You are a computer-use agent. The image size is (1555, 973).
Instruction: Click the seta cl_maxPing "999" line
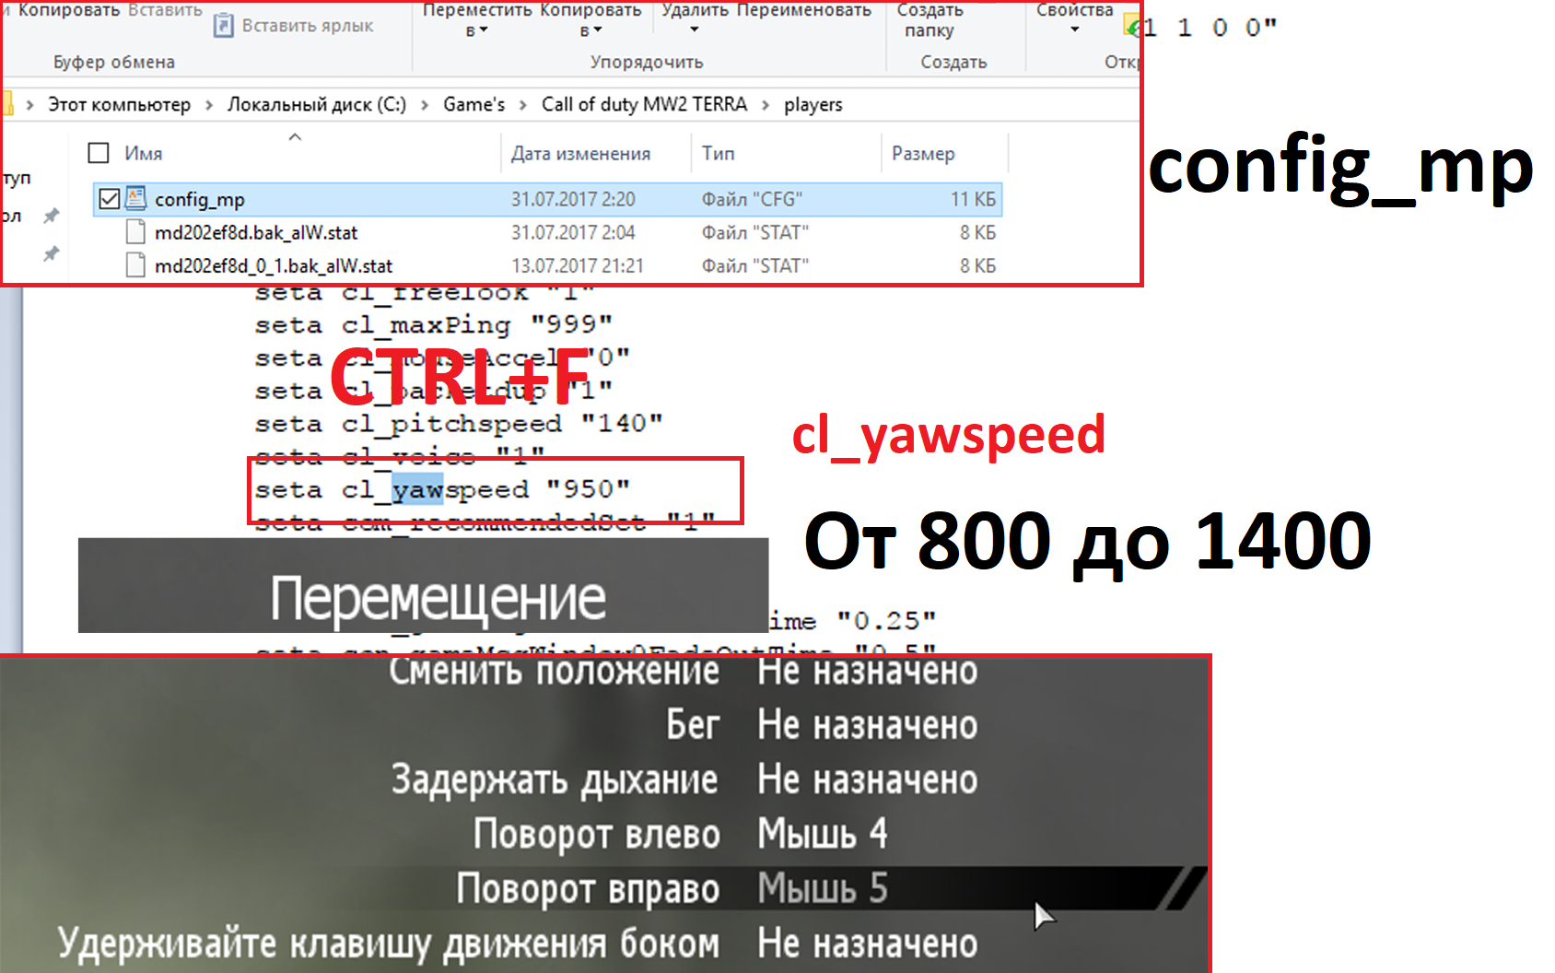click(433, 324)
